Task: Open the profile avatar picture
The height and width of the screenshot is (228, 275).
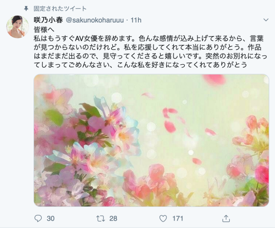Action: (x=17, y=27)
